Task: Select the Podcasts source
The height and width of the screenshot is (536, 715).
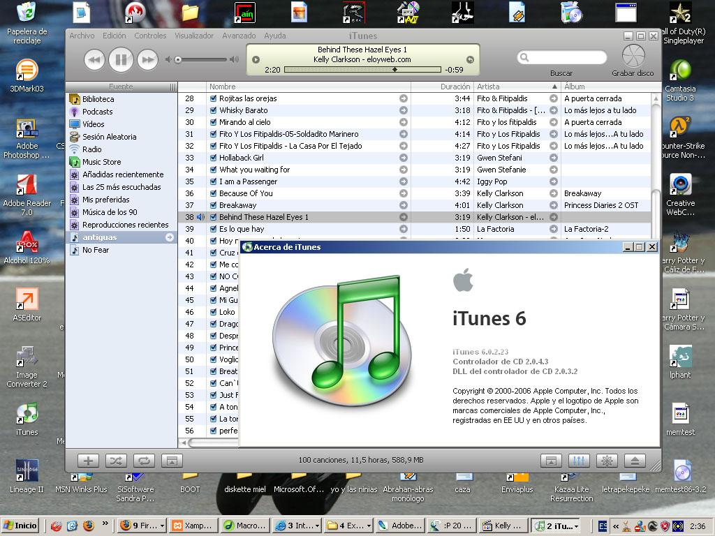Action: coord(97,112)
